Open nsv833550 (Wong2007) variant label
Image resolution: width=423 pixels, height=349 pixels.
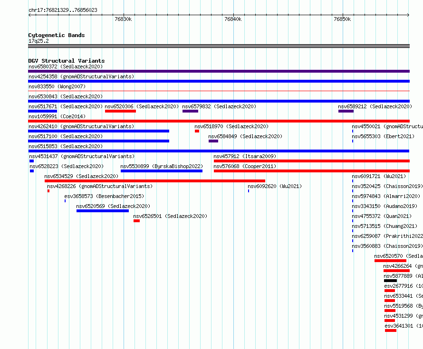(57, 86)
